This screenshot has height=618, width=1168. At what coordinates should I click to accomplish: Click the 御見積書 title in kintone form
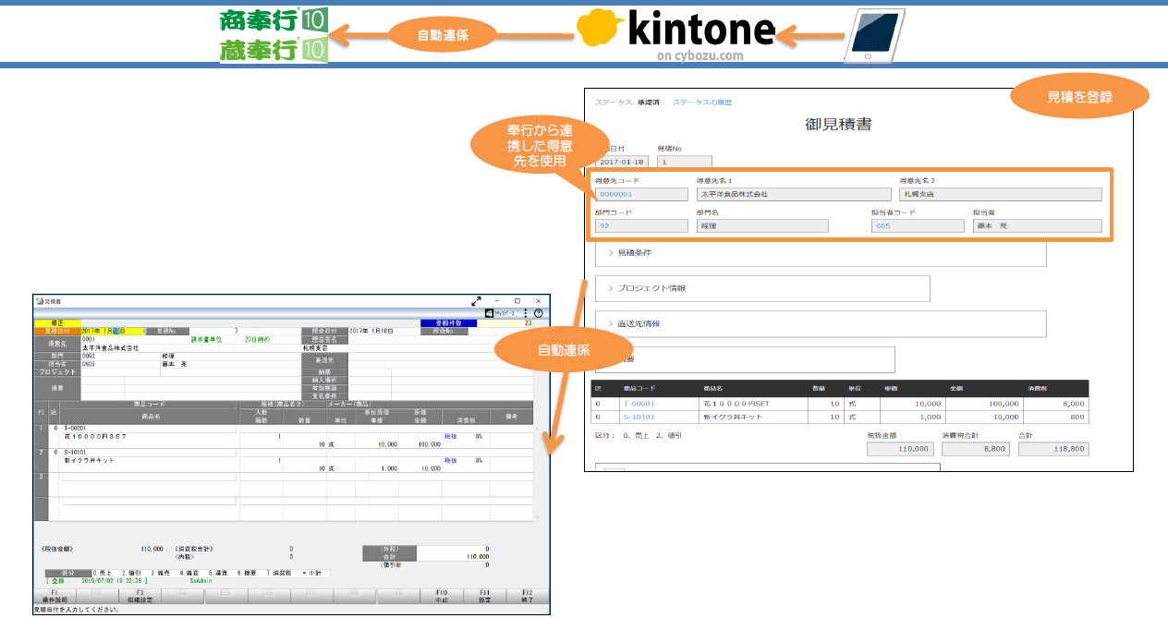click(x=838, y=124)
